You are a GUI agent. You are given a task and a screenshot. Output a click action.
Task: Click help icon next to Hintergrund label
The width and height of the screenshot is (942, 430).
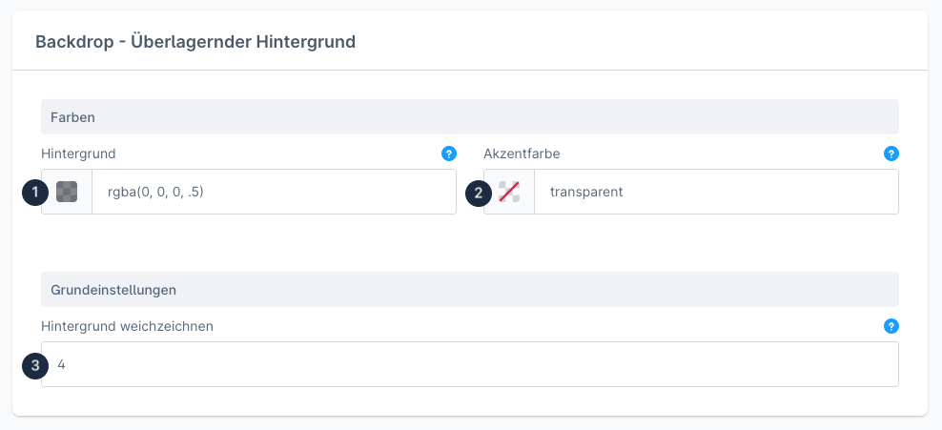[449, 154]
